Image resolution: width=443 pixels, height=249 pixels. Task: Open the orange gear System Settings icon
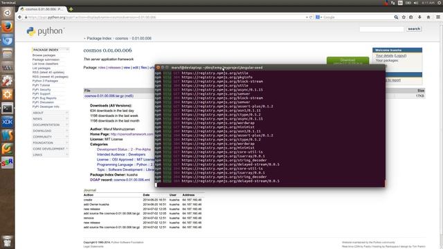click(x=8, y=95)
